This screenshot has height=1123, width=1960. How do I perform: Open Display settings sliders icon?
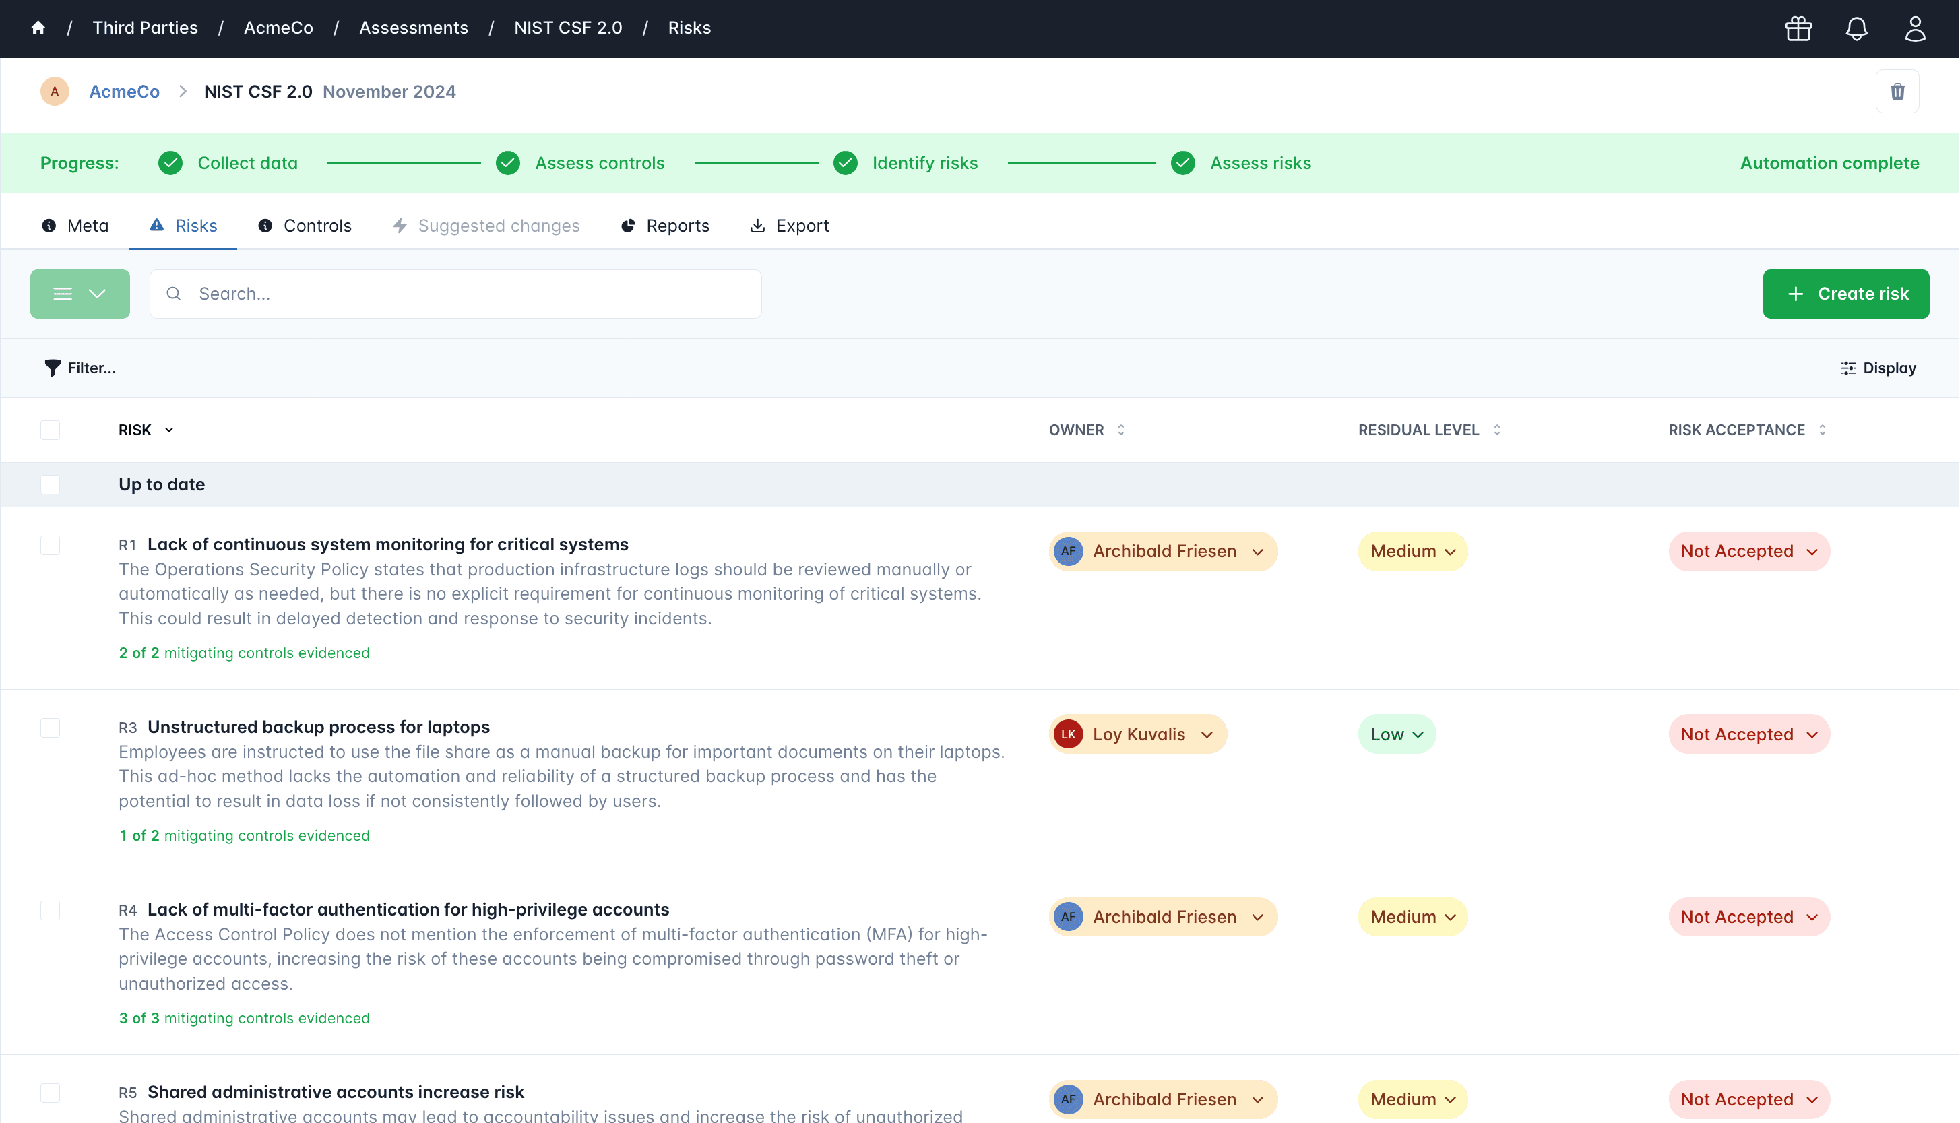click(x=1848, y=368)
